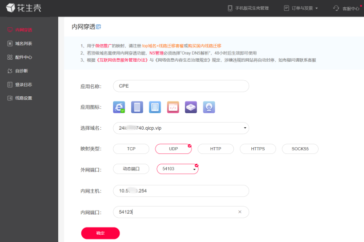364x242 pixels.
Task: Clear the 内网端口 field with X
Action: tap(239, 212)
